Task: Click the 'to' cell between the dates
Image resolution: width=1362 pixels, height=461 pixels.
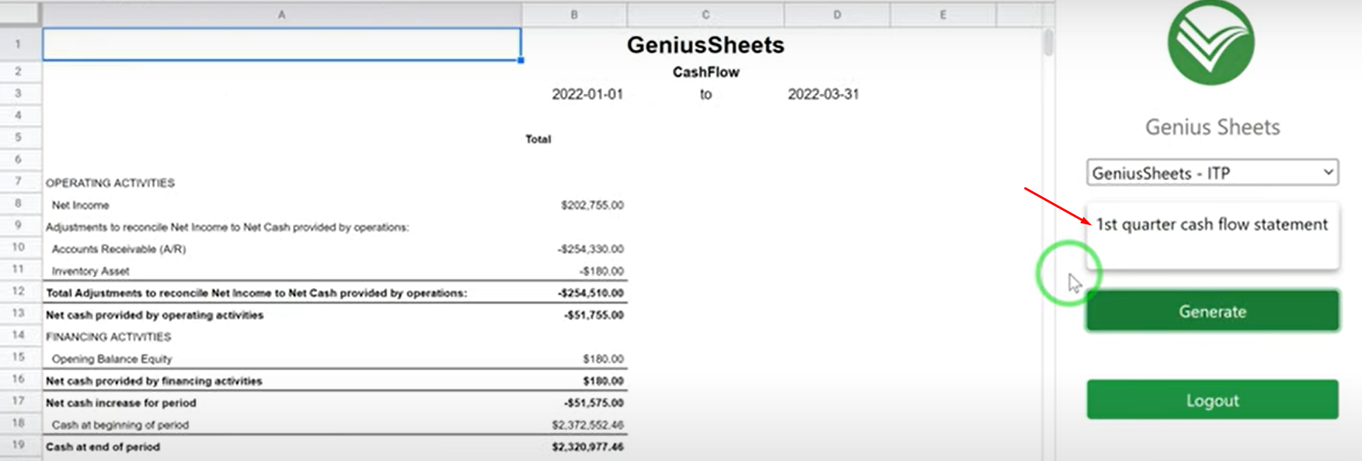Action: pos(705,94)
